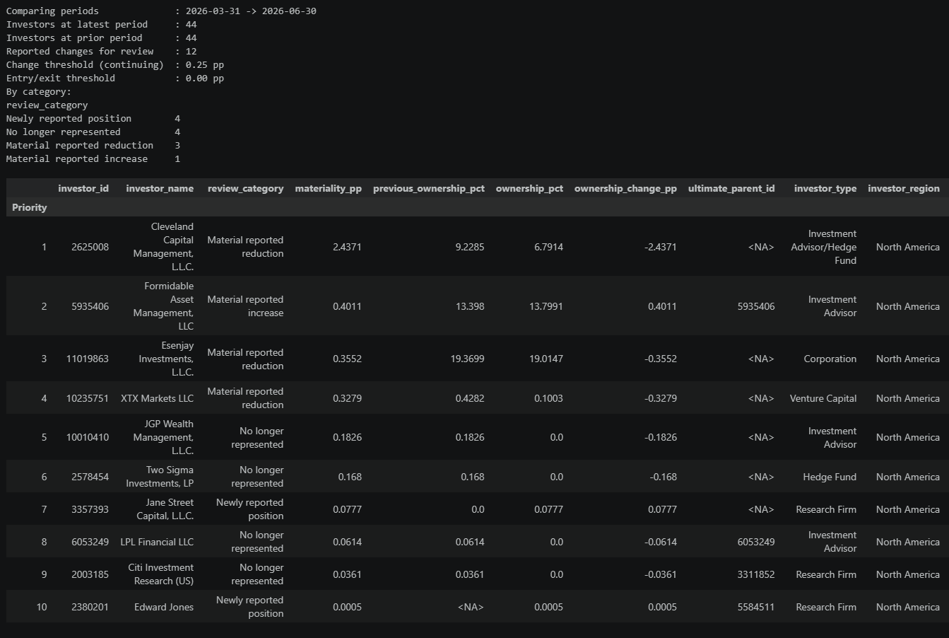Click investor ID 2380201
This screenshot has width=949, height=638.
[90, 607]
